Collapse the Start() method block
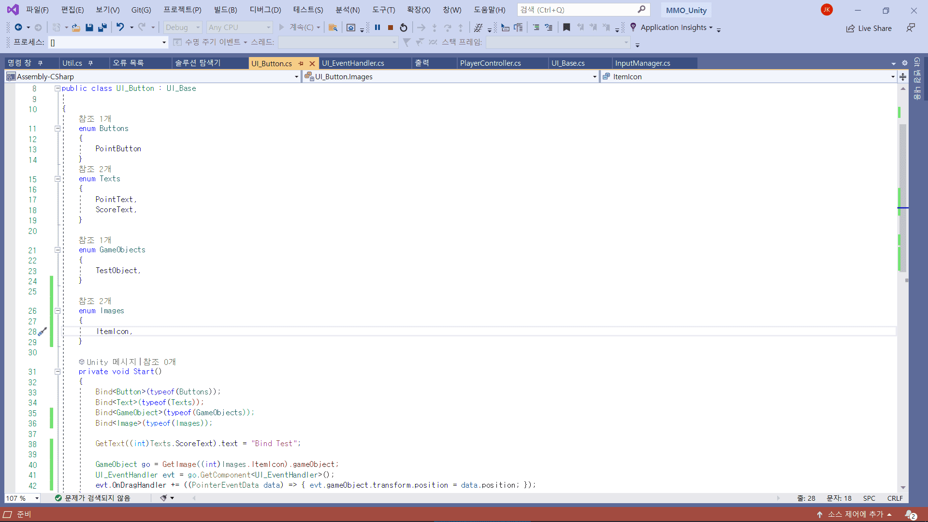The height and width of the screenshot is (522, 928). (58, 372)
